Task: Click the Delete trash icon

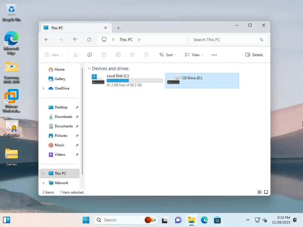Action: tap(146, 55)
